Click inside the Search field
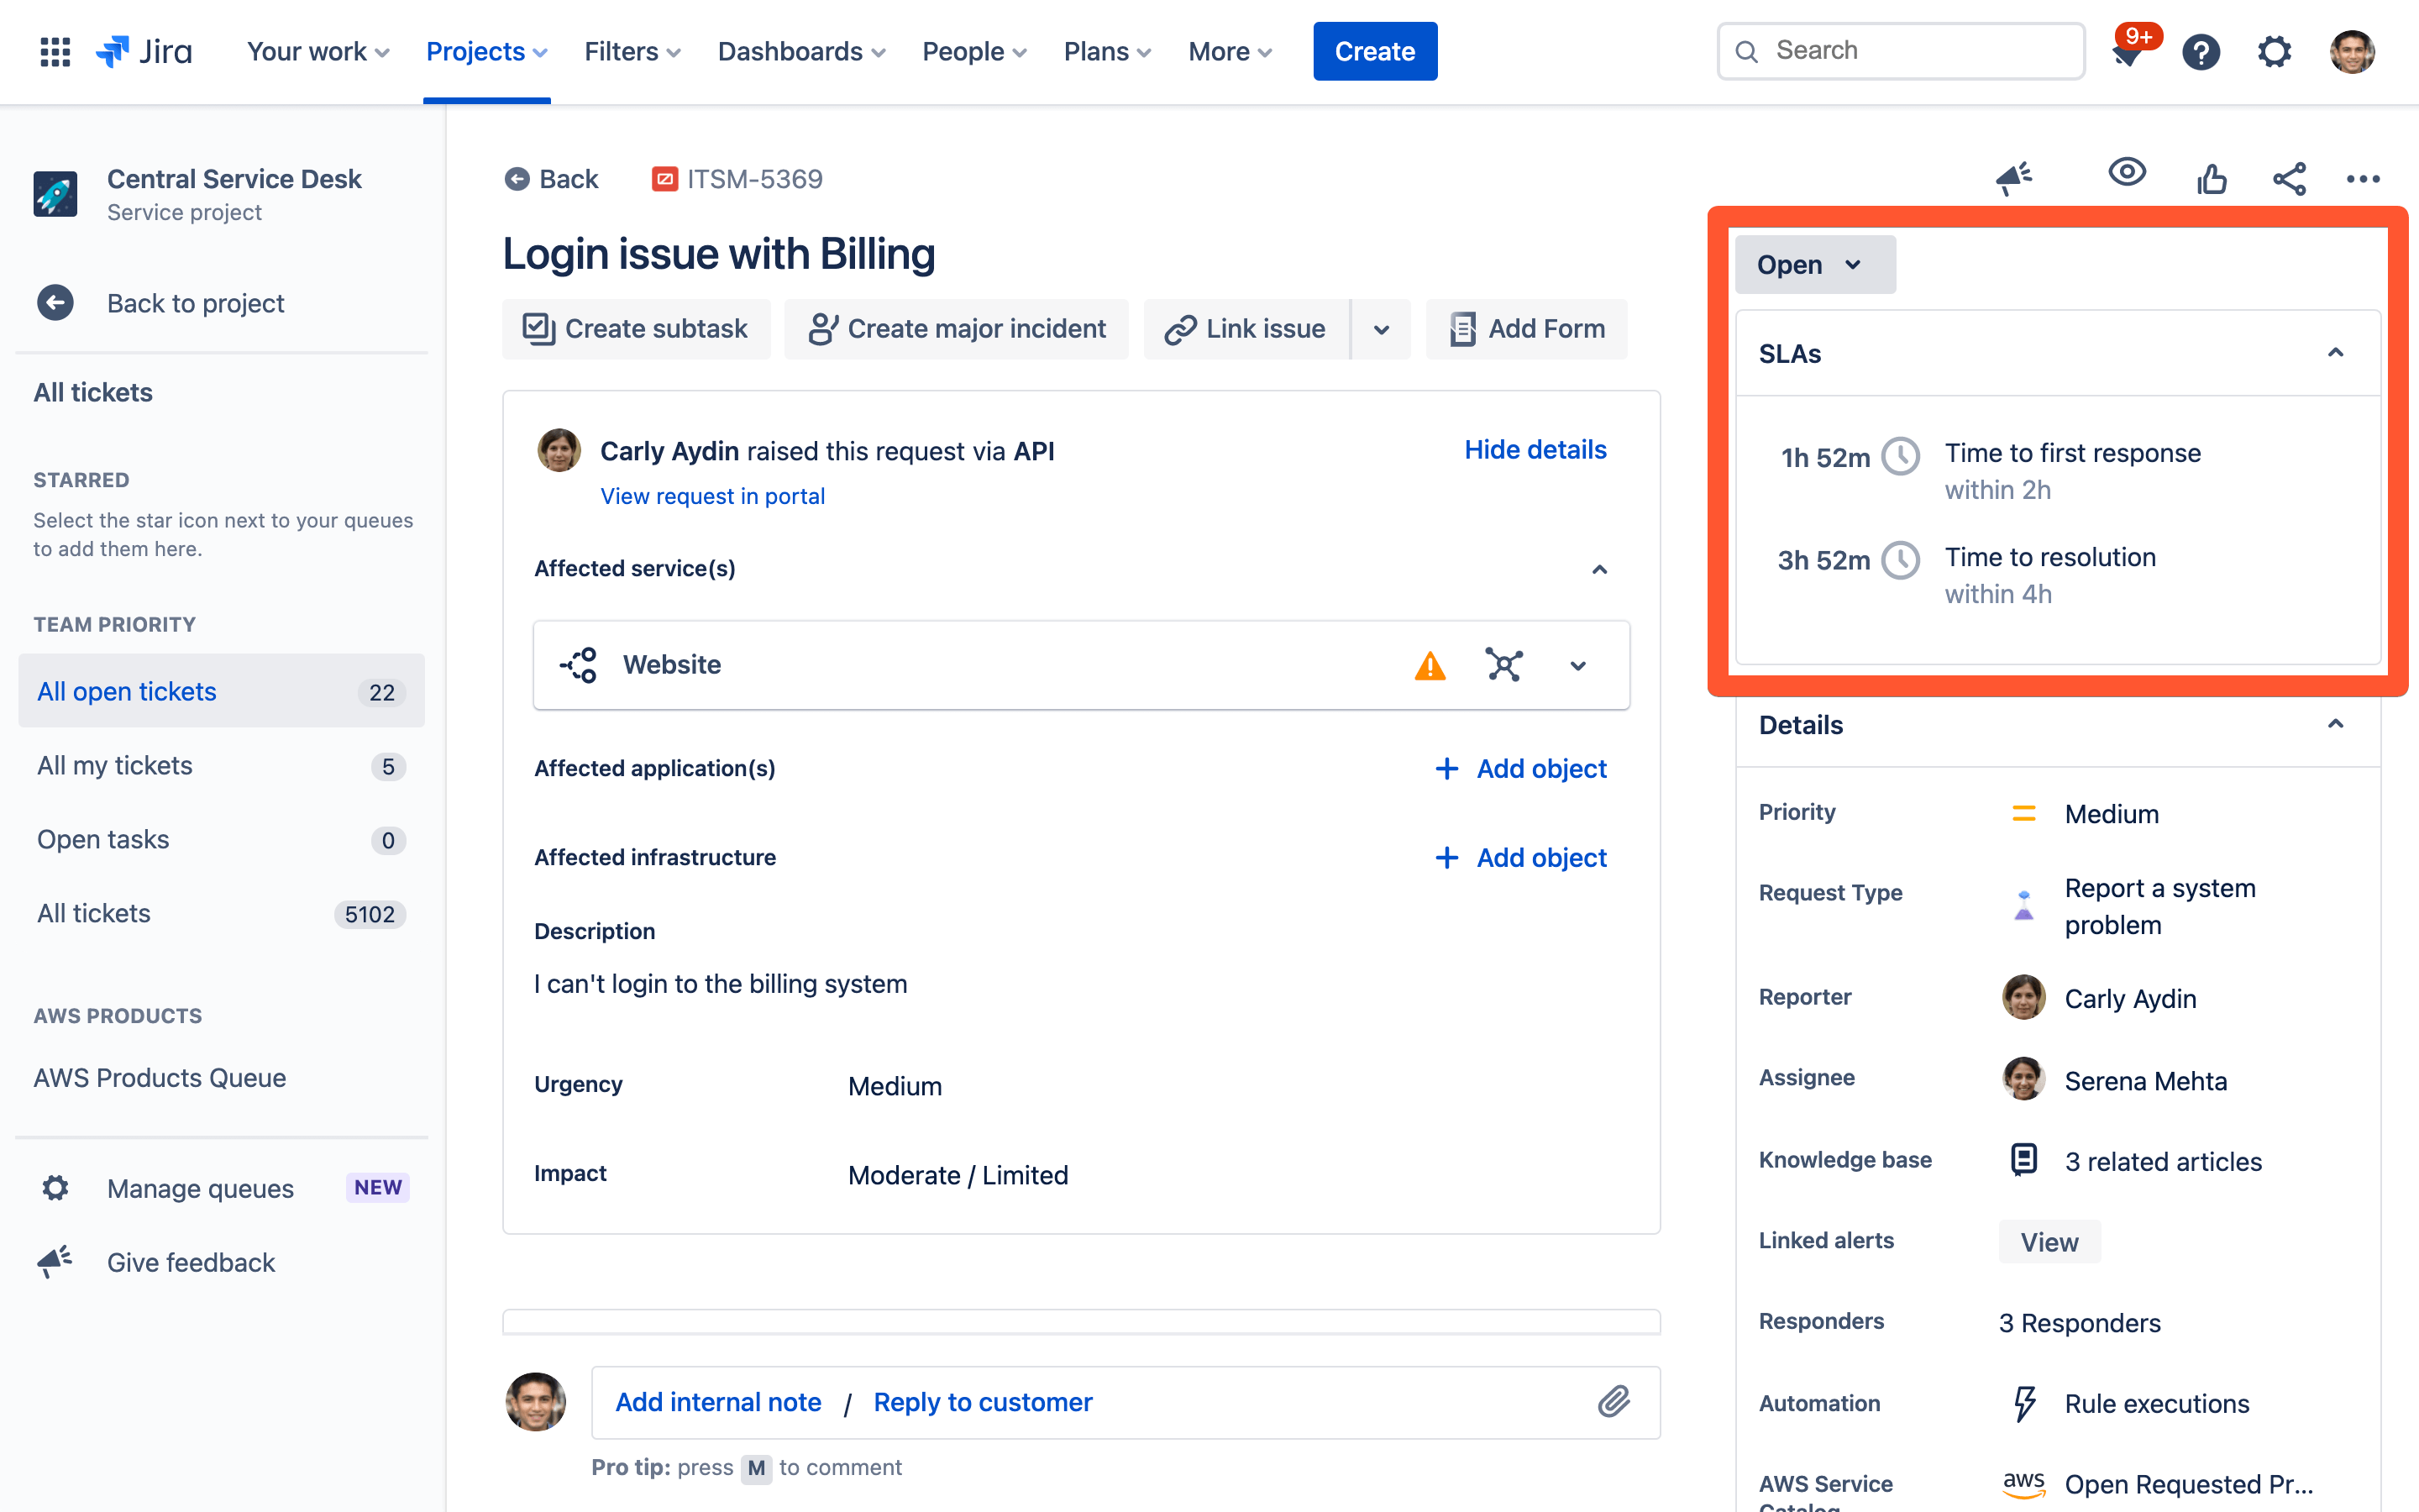The height and width of the screenshot is (1512, 2419). (1899, 50)
